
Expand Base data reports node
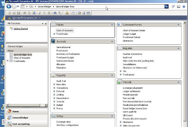(x=54, y=85)
